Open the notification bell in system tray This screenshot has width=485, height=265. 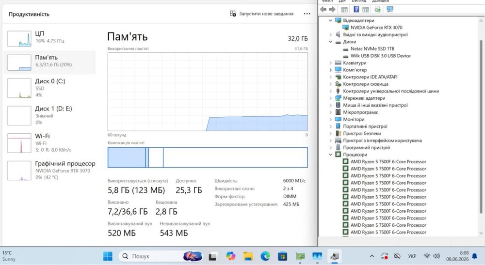[x=474, y=256]
